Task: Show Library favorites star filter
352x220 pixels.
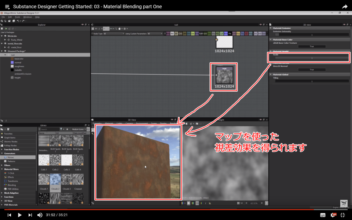Action: (x=67, y=129)
